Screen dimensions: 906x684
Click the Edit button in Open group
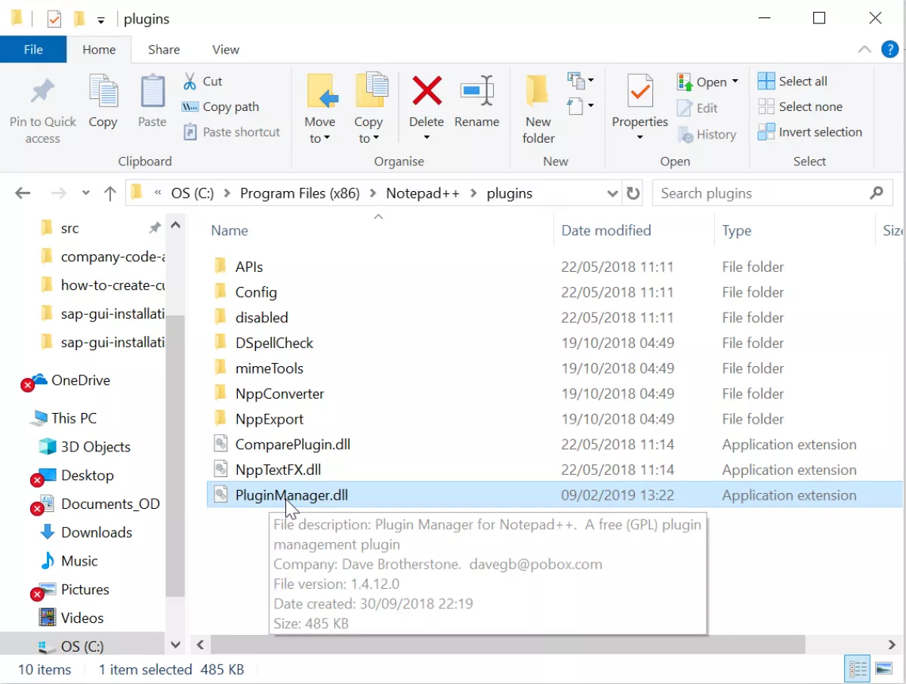pos(697,108)
